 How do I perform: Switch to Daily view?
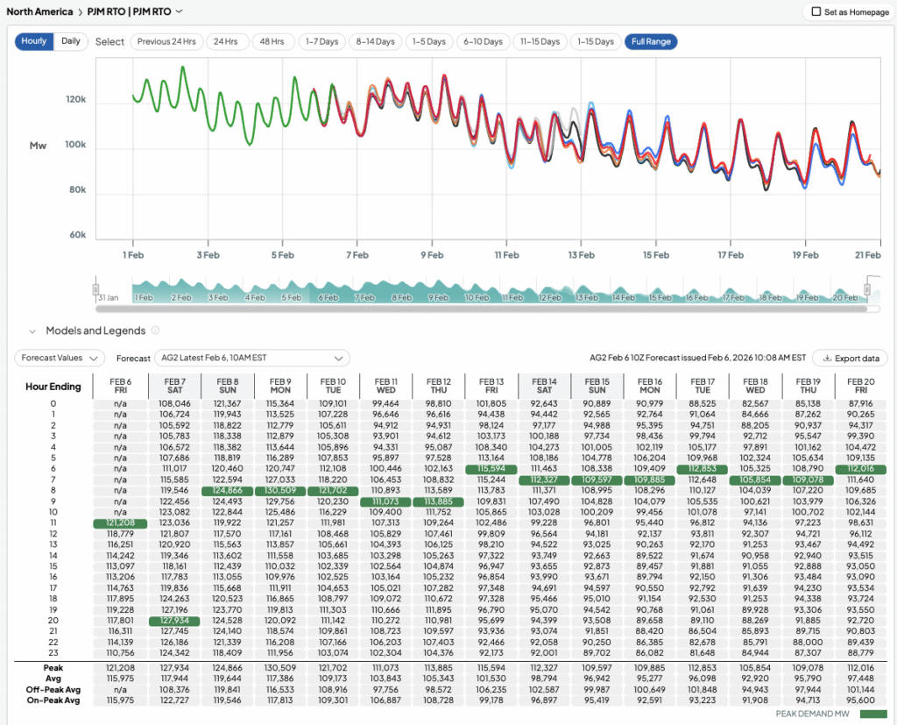pos(71,41)
